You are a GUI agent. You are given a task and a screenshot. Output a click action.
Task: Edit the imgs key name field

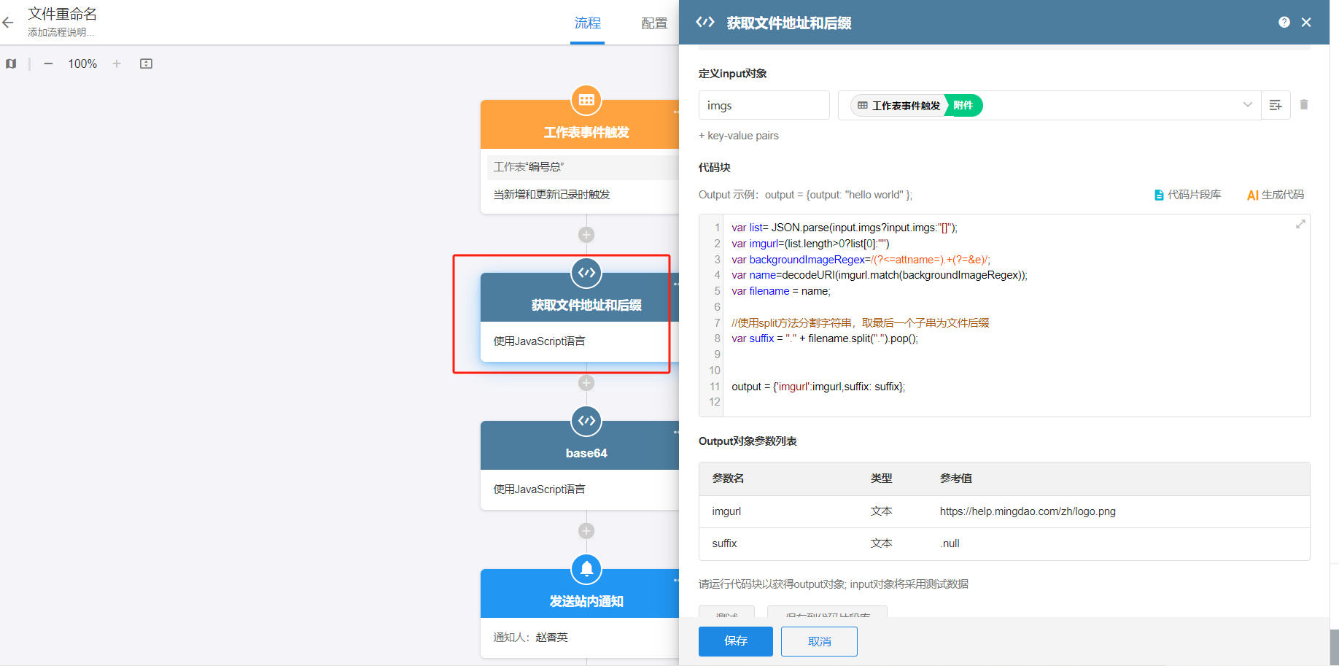click(x=764, y=106)
